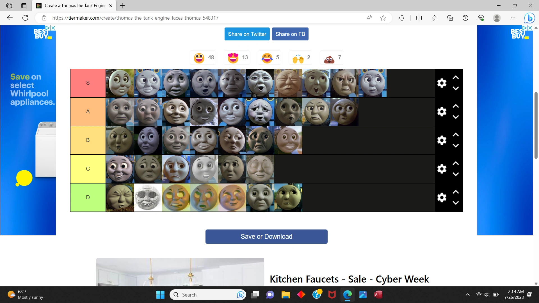
Task: Open the Settings and more browser menu
Action: 513,18
